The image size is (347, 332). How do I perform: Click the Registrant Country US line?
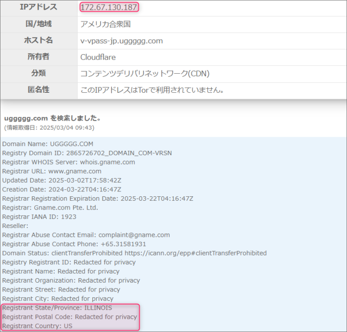pos(37,326)
